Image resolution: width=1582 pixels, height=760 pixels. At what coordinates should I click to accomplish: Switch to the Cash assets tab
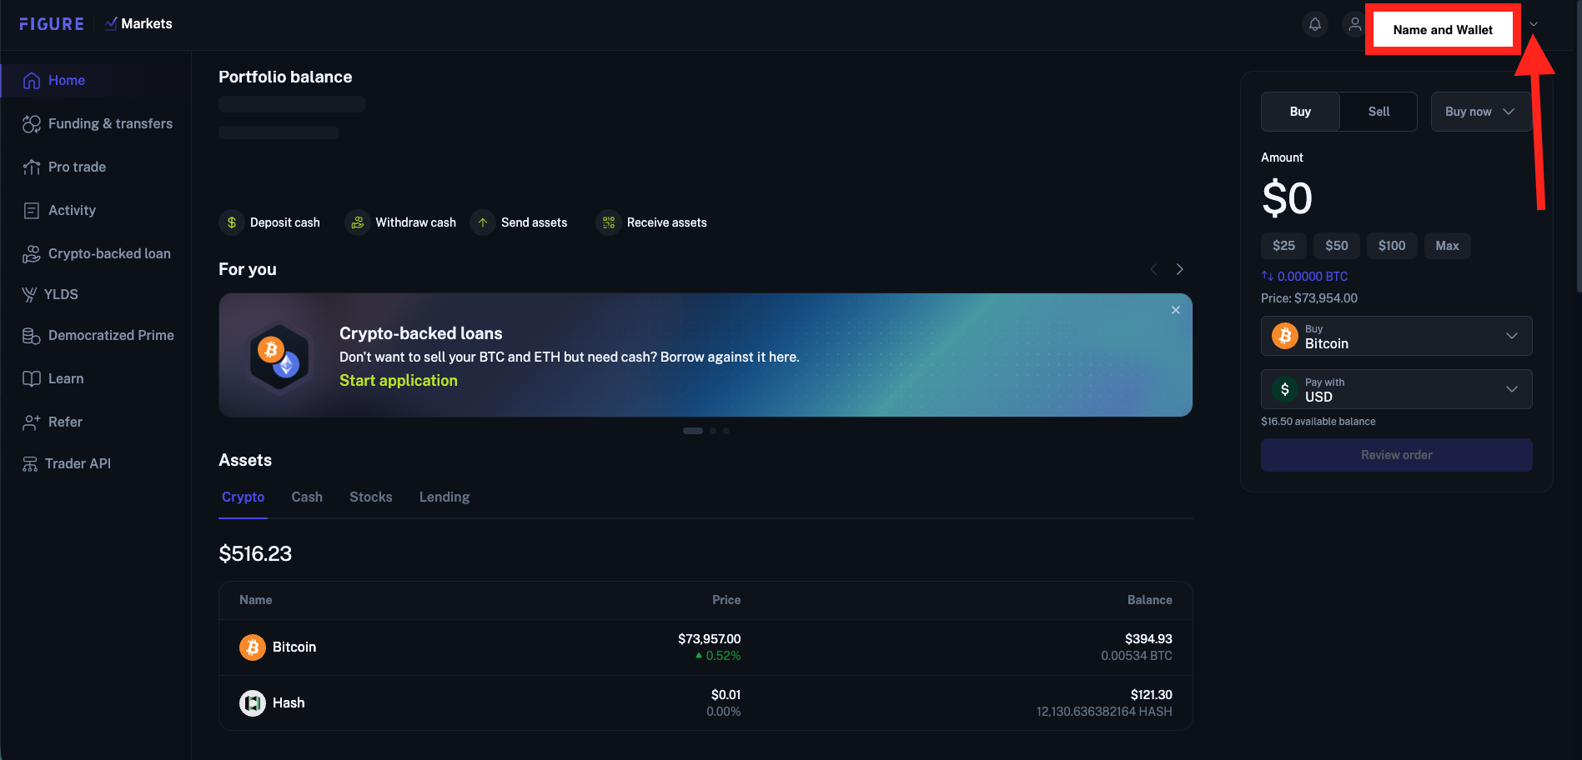coord(307,497)
